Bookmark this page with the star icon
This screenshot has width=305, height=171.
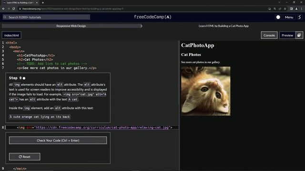point(285,9)
